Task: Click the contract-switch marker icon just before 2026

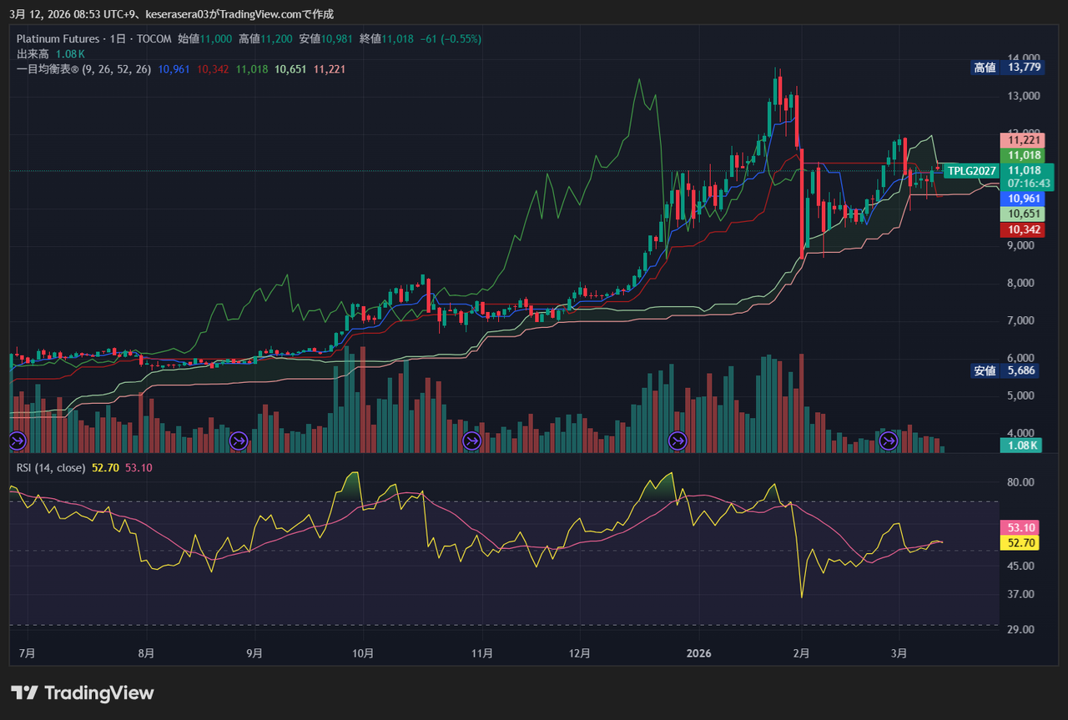Action: [678, 440]
